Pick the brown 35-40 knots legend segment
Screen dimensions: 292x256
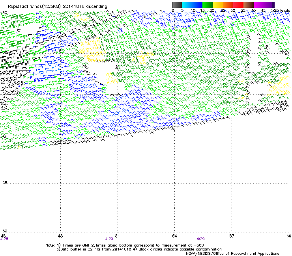pos(249,5)
